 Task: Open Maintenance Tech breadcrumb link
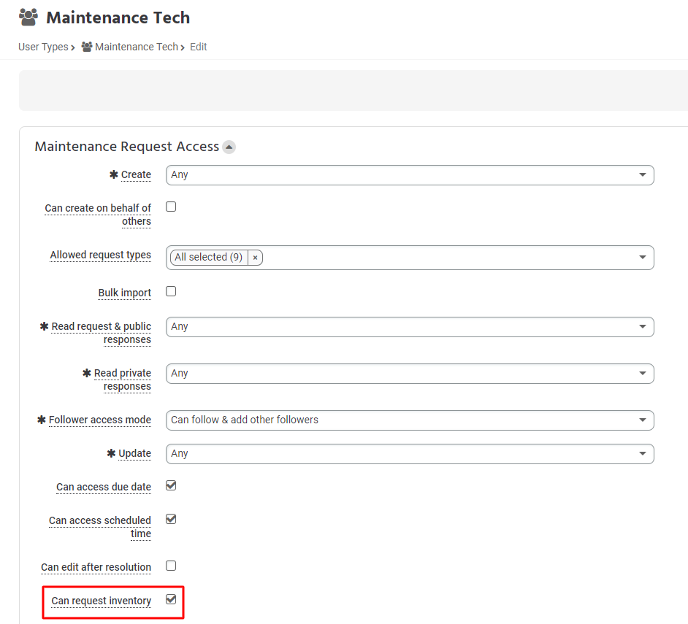pyautogui.click(x=137, y=47)
